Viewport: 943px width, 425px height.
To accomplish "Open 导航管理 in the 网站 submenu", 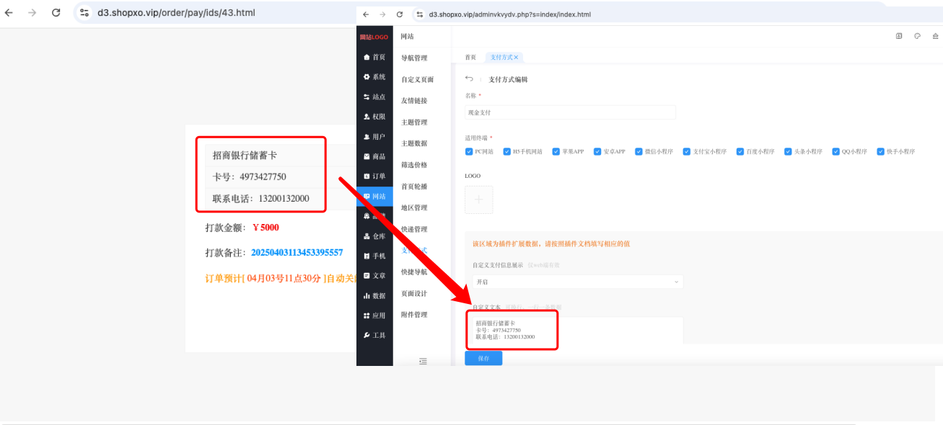I will click(414, 58).
